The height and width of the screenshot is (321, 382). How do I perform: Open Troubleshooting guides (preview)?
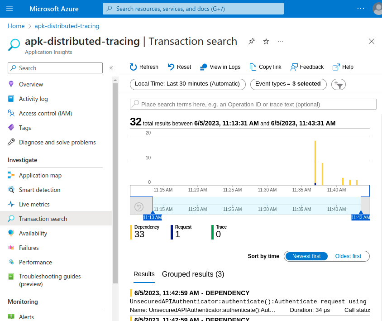pyautogui.click(x=56, y=280)
